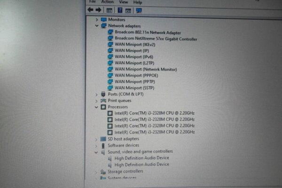This screenshot has height=188, width=282.
Task: Click the Network adapters label
Action: click(124, 26)
